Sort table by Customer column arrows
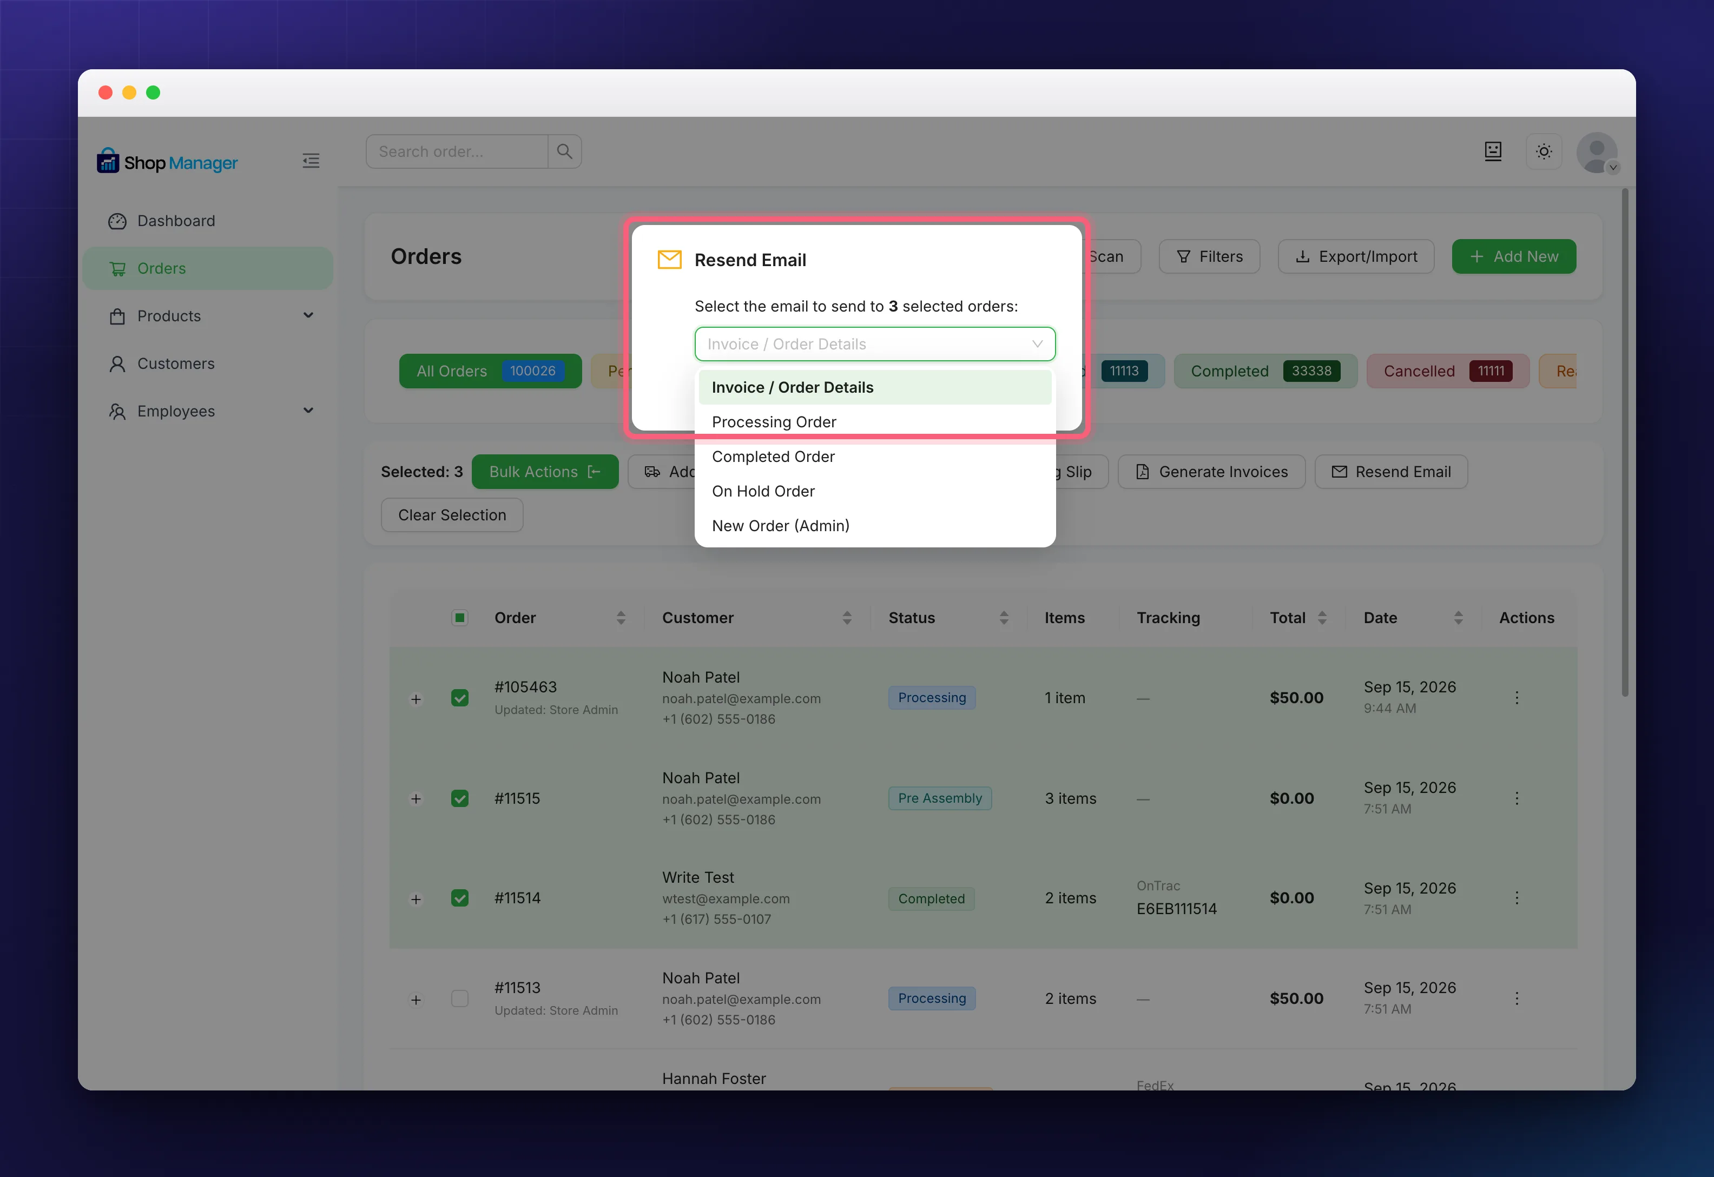 click(x=847, y=618)
